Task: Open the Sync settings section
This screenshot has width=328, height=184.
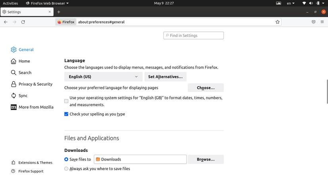Action: [x=23, y=96]
